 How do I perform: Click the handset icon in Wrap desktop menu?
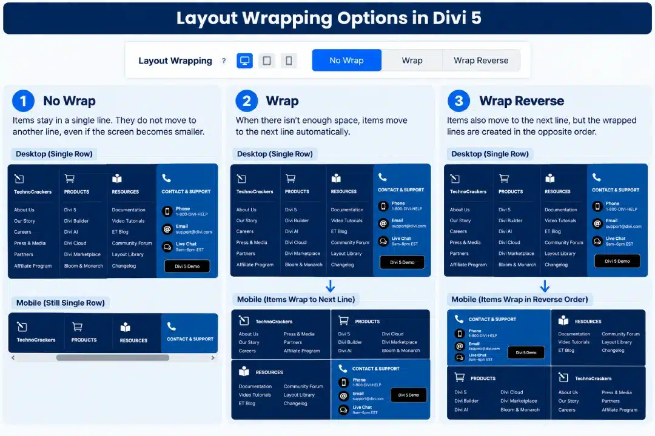[x=382, y=177]
